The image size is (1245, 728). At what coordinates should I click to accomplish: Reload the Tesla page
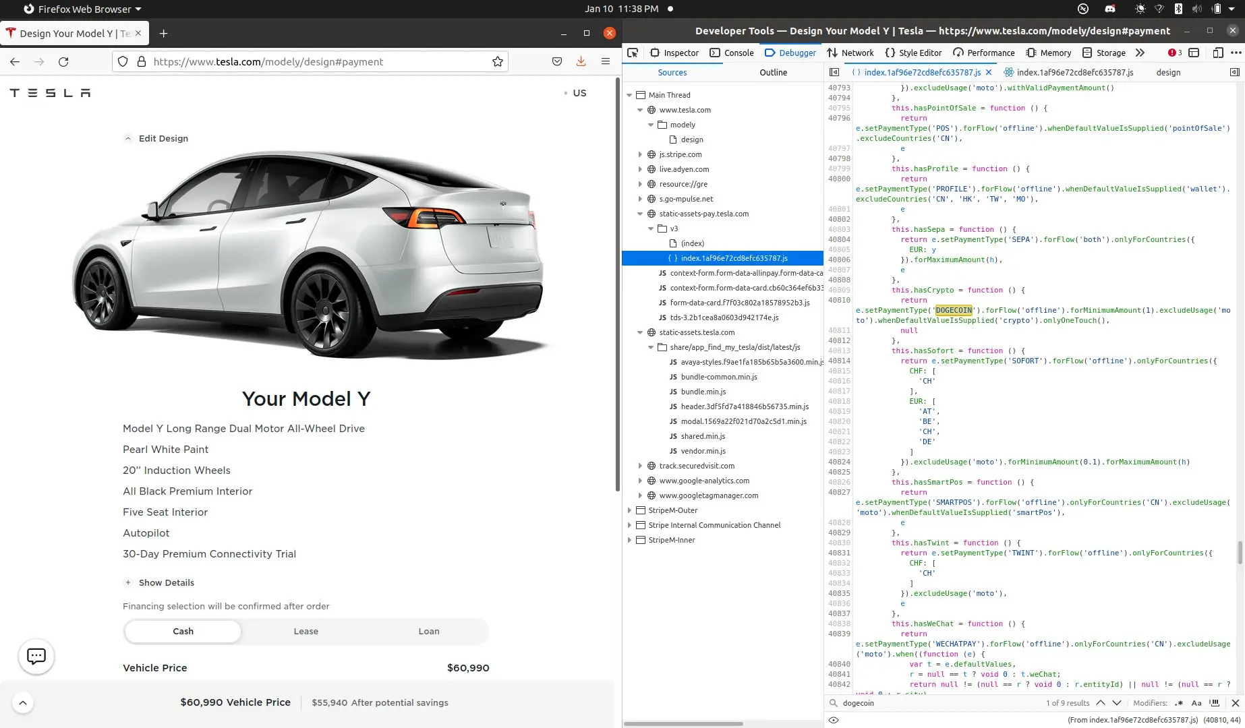[x=63, y=61]
